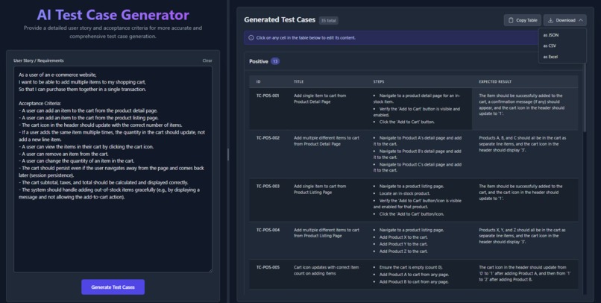Image resolution: width=601 pixels, height=303 pixels.
Task: Click the download arrow icon
Action: pos(550,20)
